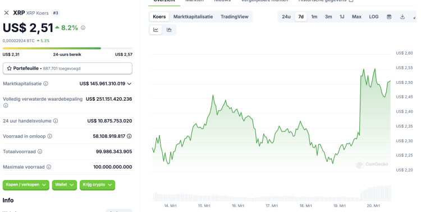Click the #3 rank badge
This screenshot has height=212, width=421.
(56, 13)
